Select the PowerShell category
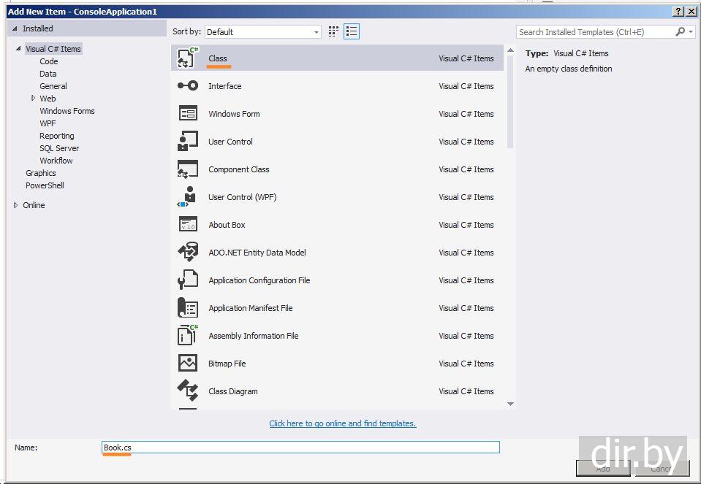The height and width of the screenshot is (484, 701). (x=45, y=185)
